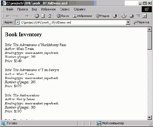
Task: Click the Переход go button
Action: click(141, 22)
